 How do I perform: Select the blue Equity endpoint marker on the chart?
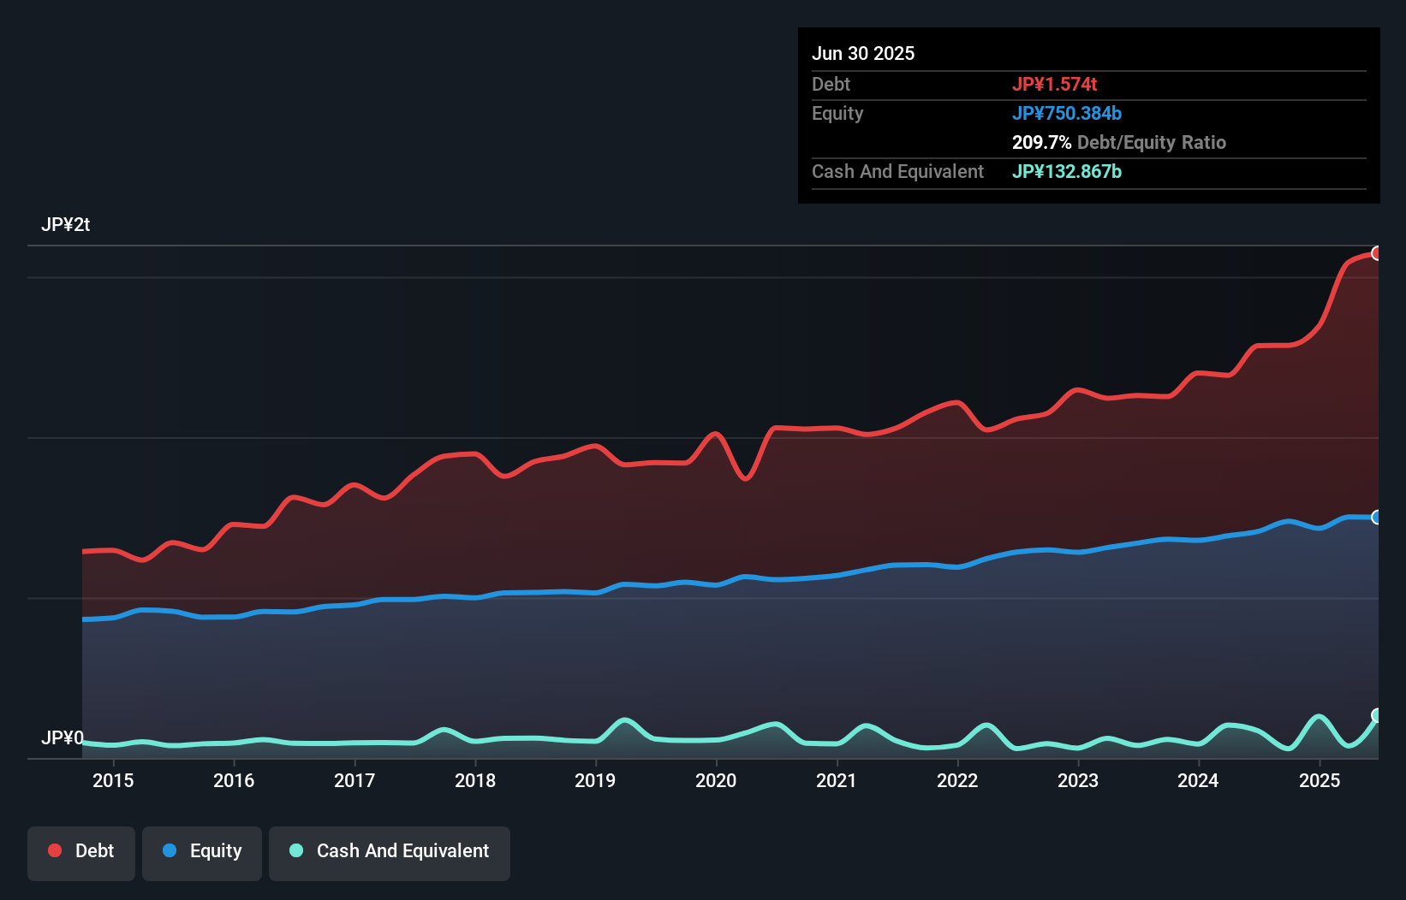pos(1377,517)
